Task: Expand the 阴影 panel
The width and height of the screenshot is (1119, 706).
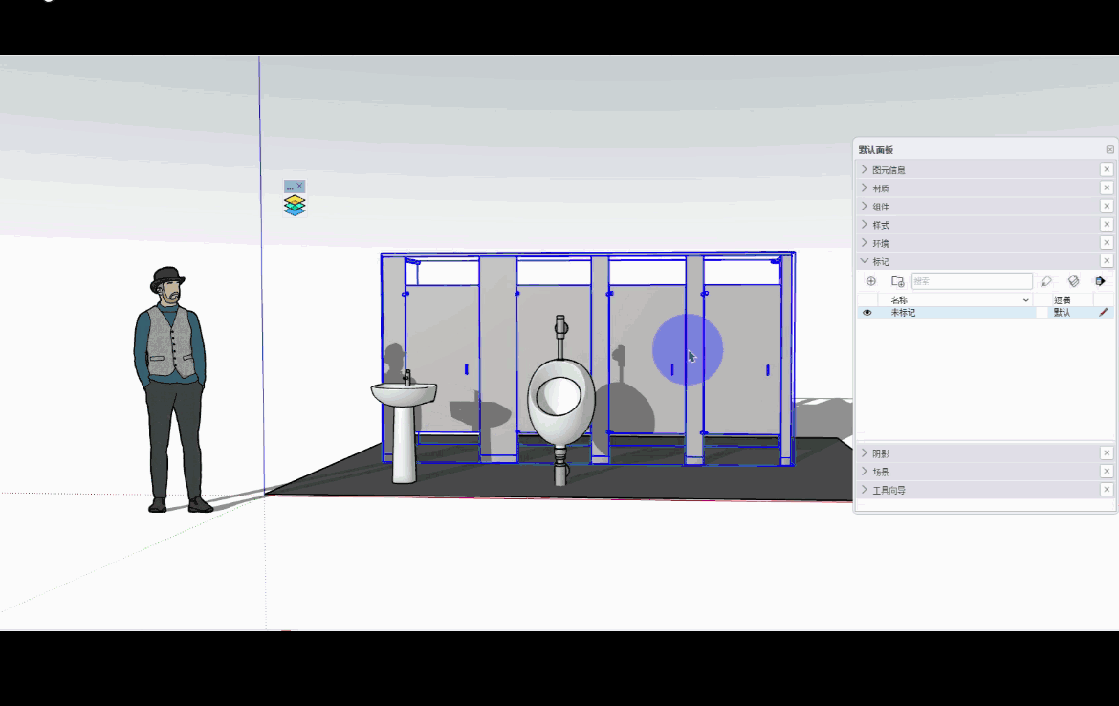Action: tap(865, 453)
